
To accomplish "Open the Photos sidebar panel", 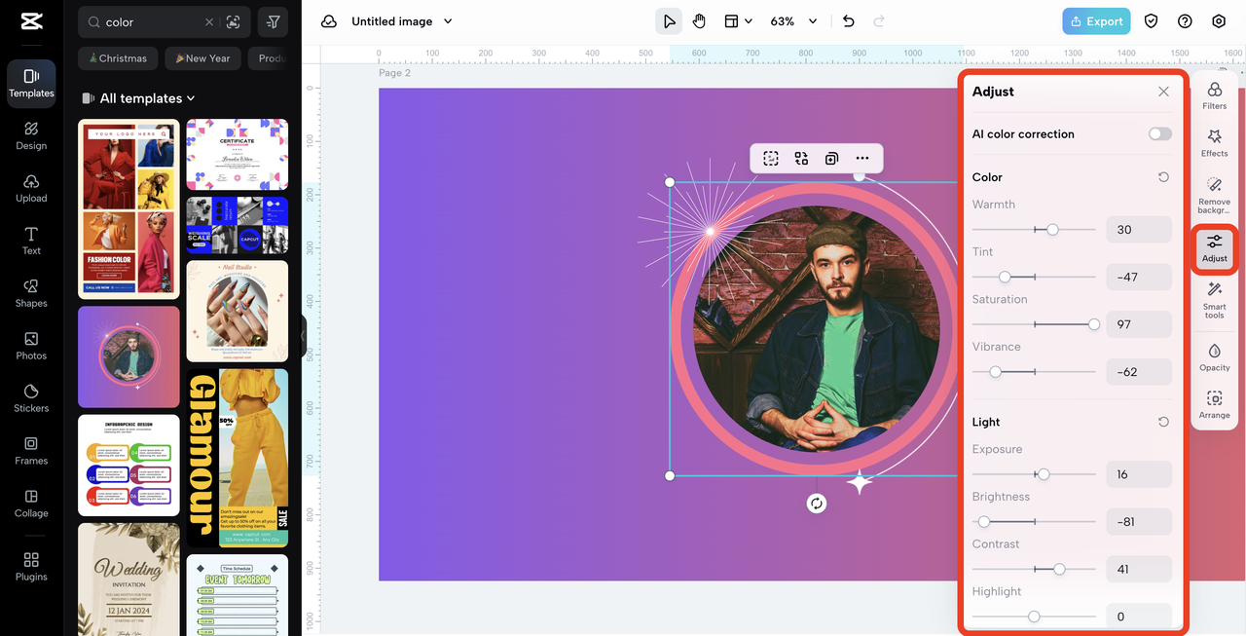I will [31, 346].
